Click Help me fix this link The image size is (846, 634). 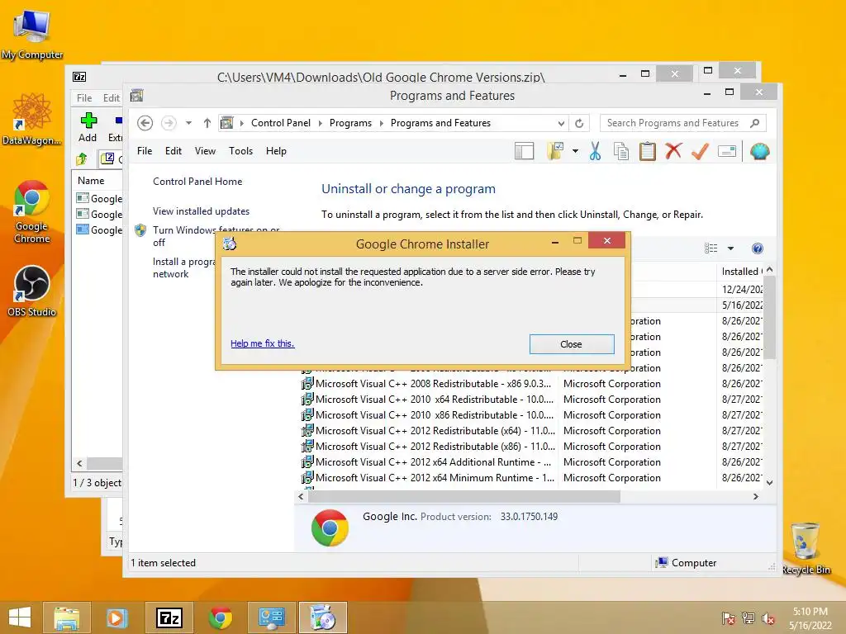(263, 343)
